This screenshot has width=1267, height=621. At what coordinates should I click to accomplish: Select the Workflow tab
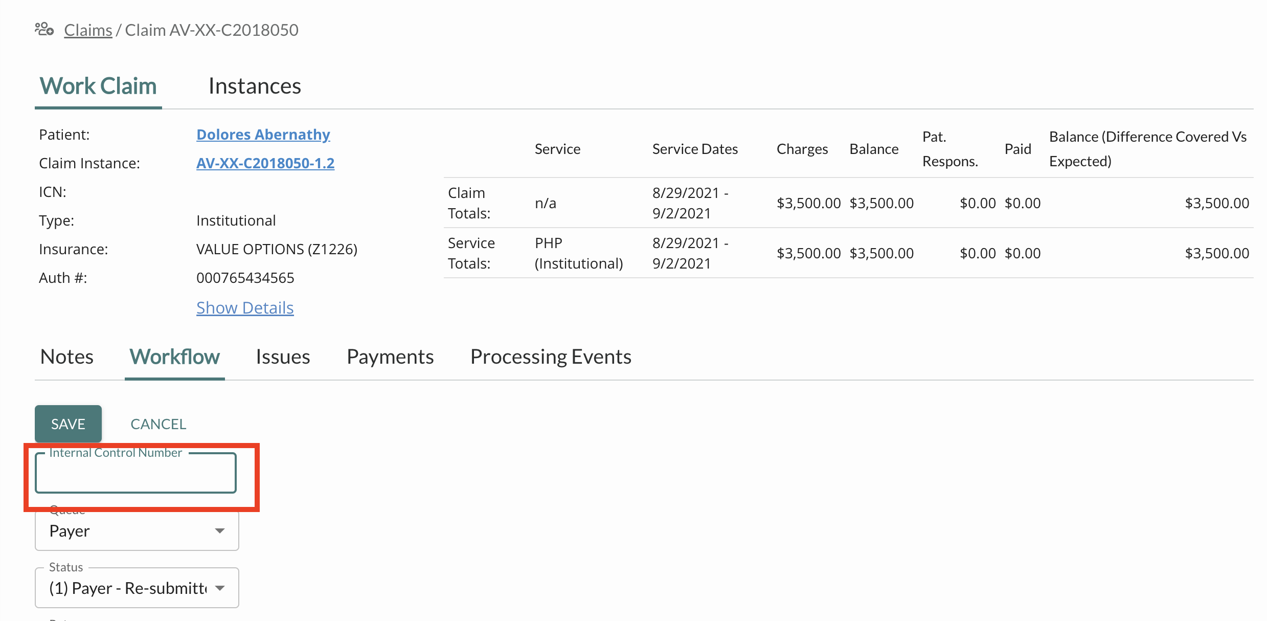coord(174,357)
